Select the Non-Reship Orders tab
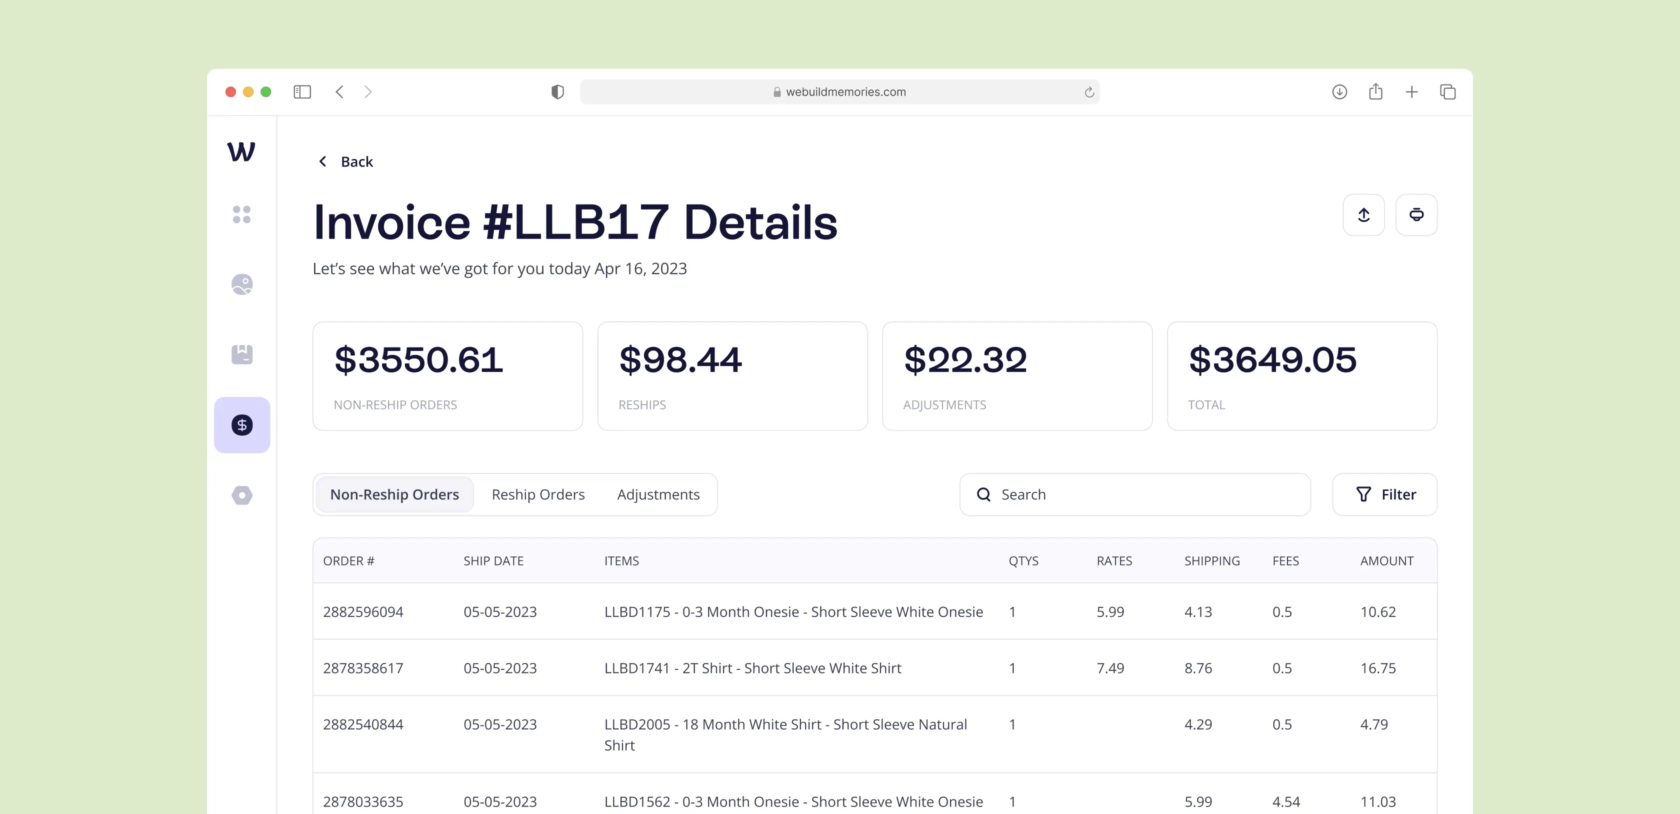Screen dimensions: 1680x814 [394, 494]
